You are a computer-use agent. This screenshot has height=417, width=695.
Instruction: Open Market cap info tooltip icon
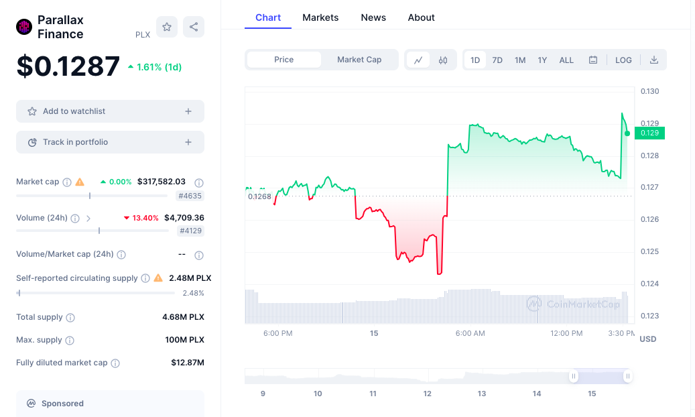tap(67, 182)
